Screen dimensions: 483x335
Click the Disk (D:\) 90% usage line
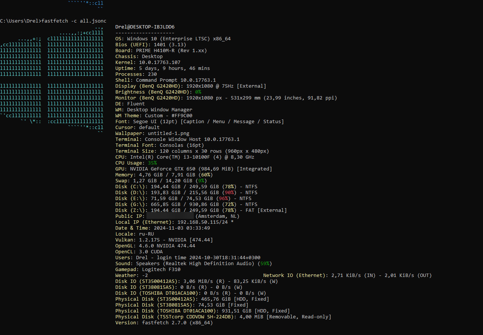(186, 193)
